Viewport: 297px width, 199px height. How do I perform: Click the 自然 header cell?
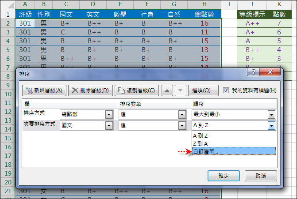(174, 15)
